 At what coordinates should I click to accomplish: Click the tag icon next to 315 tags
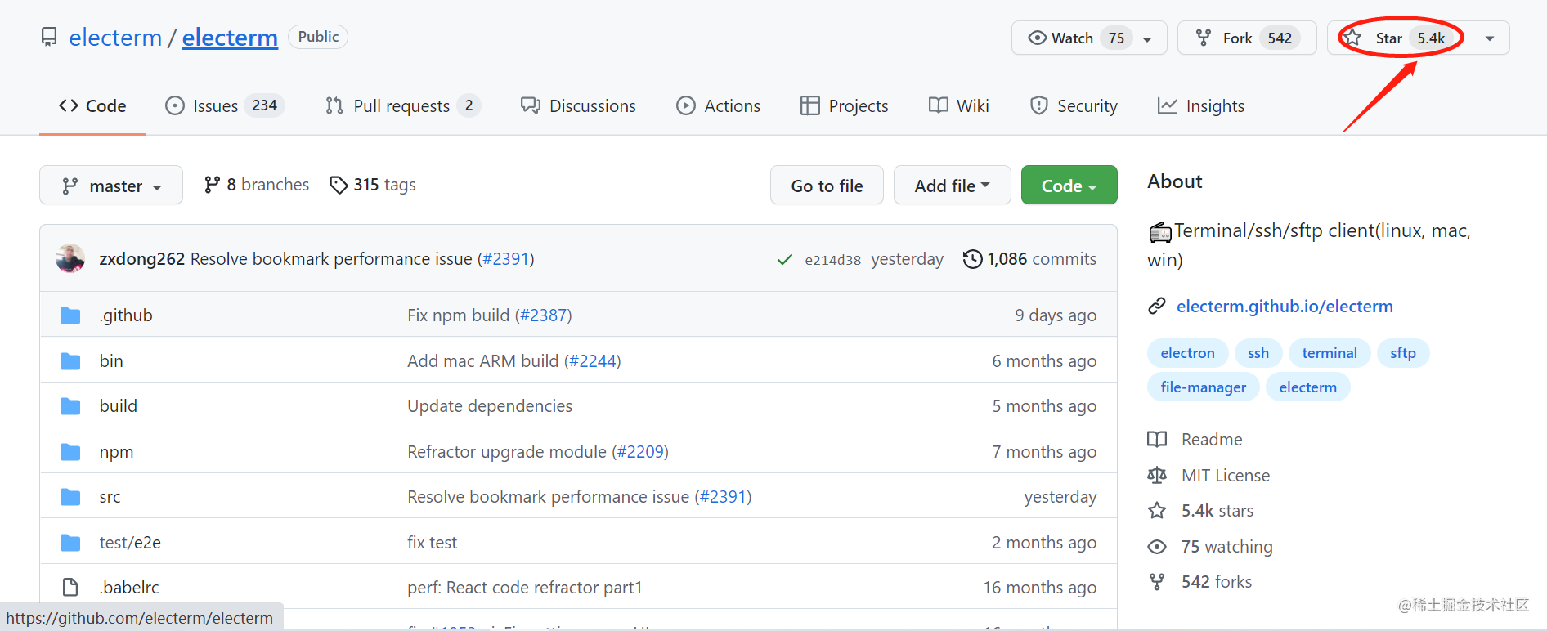pos(339,186)
